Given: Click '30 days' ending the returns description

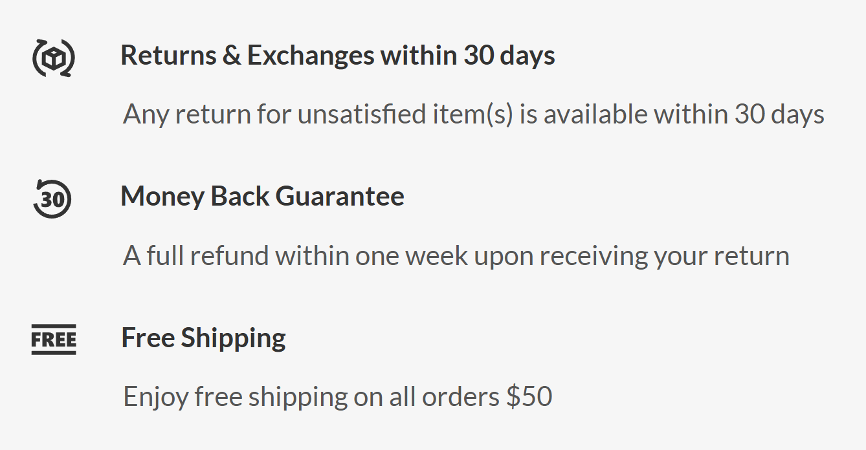Looking at the screenshot, I should [779, 114].
